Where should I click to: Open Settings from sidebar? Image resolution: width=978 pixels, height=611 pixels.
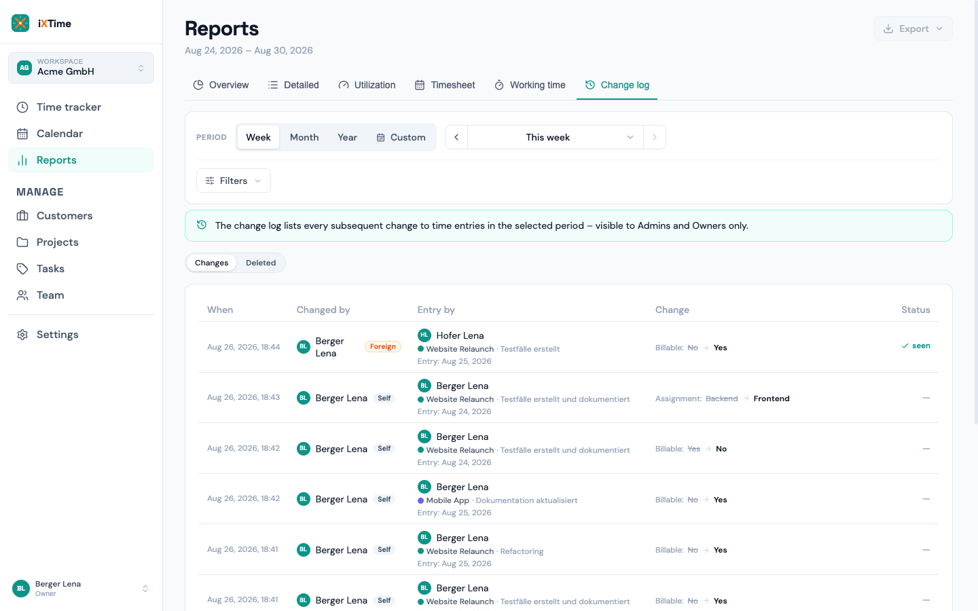click(81, 335)
